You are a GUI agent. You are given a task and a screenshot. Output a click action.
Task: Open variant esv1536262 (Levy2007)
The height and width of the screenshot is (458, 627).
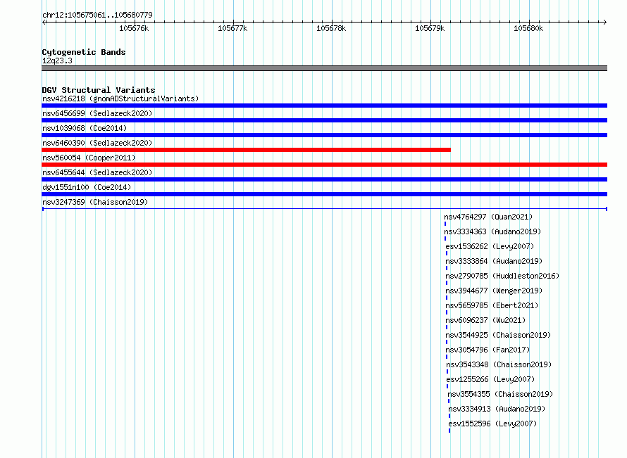point(490,246)
